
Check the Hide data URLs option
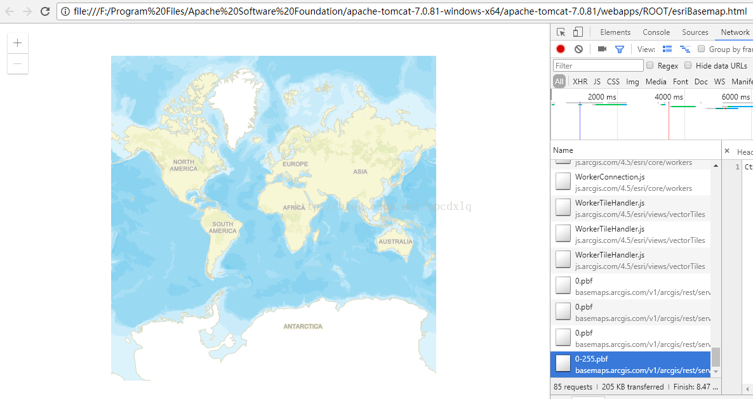[688, 65]
